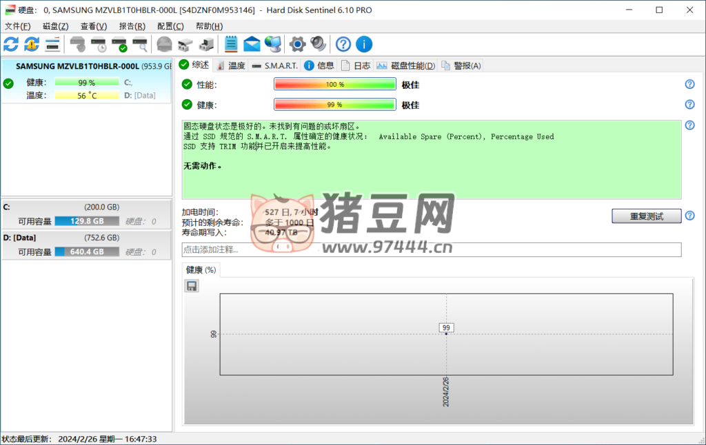Select the SAMSUNG MZVLB1T0HBLR-000L disk entry
The height and width of the screenshot is (445, 706).
click(85, 67)
